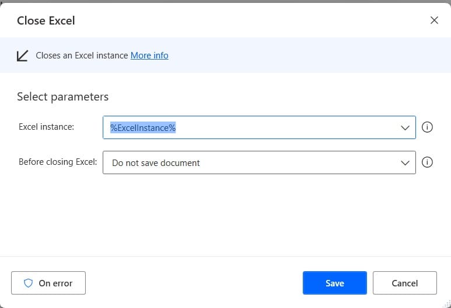The height and width of the screenshot is (308, 451).
Task: Cancel the Close Excel dialog
Action: [405, 283]
